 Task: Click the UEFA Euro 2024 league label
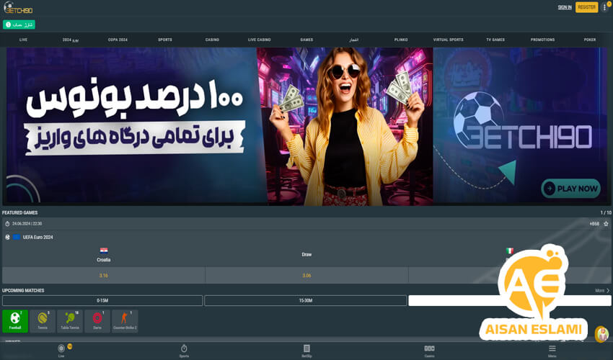38,237
